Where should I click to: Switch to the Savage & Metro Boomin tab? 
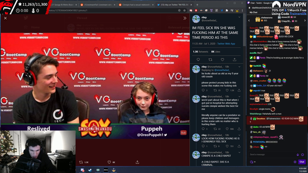click(x=64, y=5)
